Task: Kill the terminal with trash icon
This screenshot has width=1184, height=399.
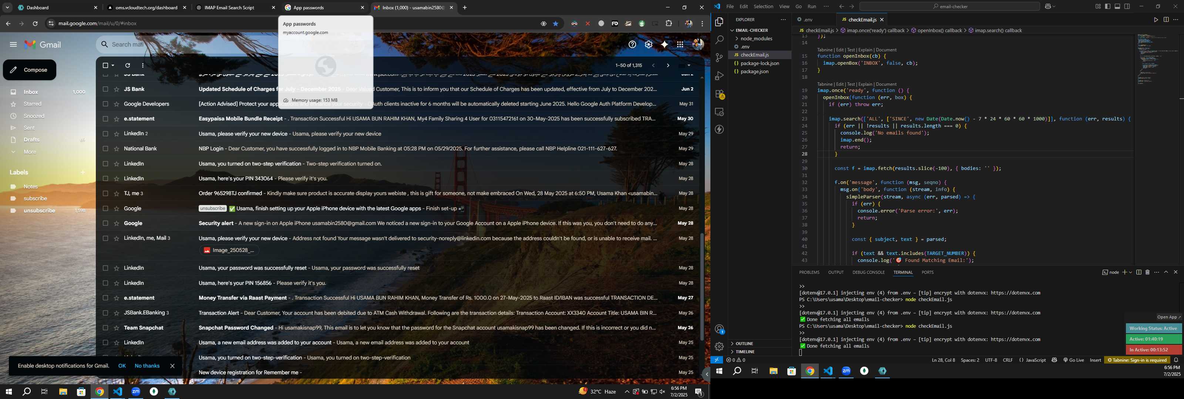Action: [1147, 272]
